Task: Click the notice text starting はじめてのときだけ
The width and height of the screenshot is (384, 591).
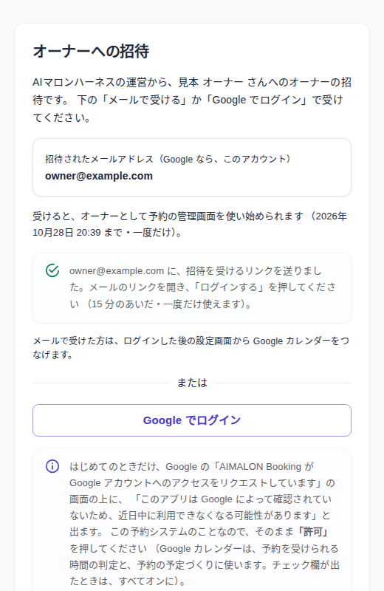Action: [x=205, y=524]
